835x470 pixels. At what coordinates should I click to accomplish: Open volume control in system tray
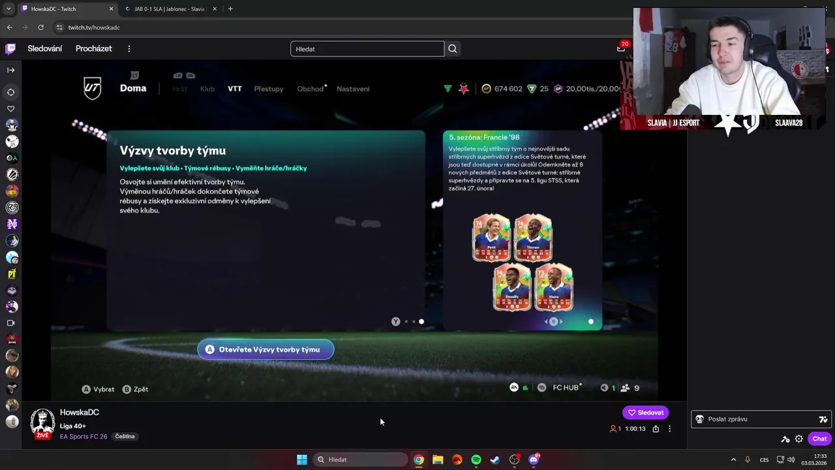pyautogui.click(x=791, y=460)
